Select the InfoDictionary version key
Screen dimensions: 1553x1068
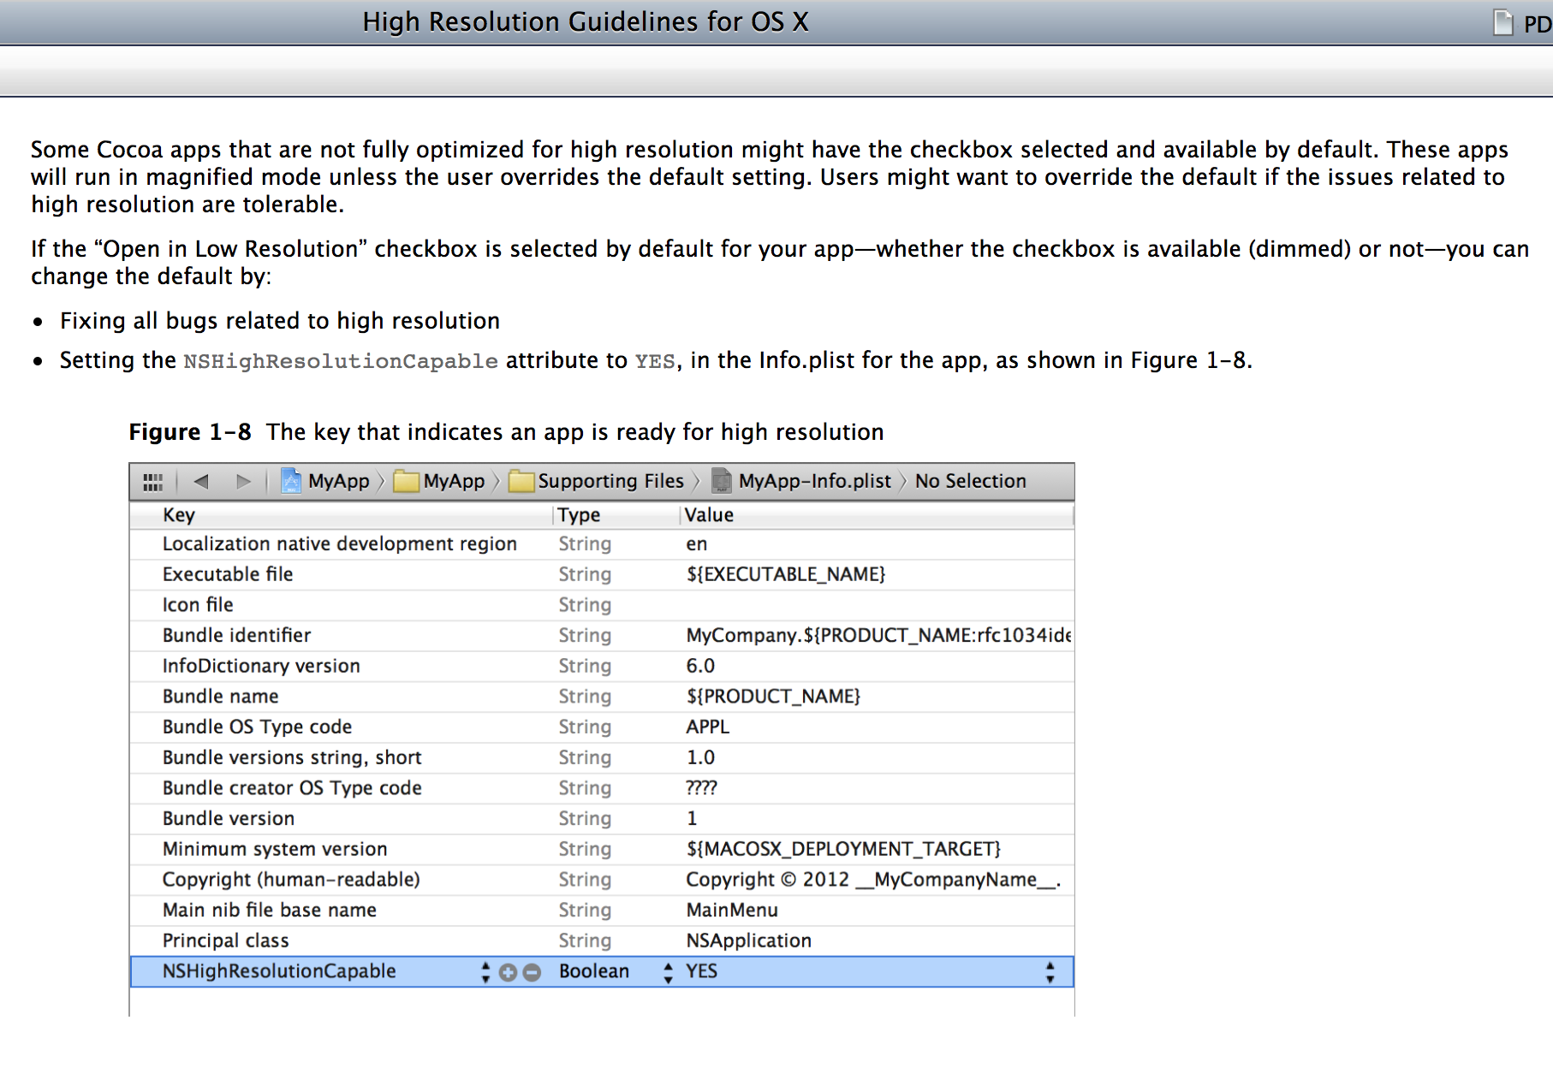pos(261,666)
